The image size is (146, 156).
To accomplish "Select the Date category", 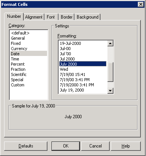I will 29,54.
